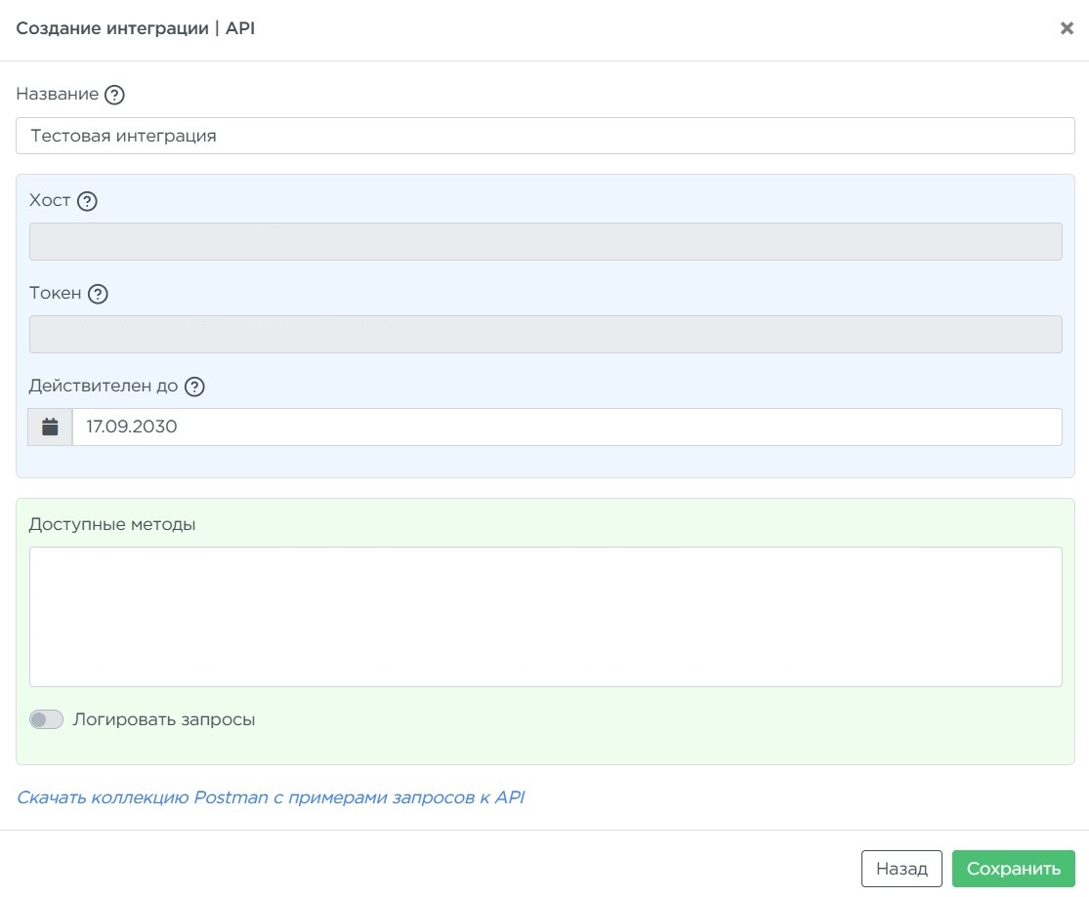Click the Доступные методы label
This screenshot has height=897, width=1089.
point(112,524)
